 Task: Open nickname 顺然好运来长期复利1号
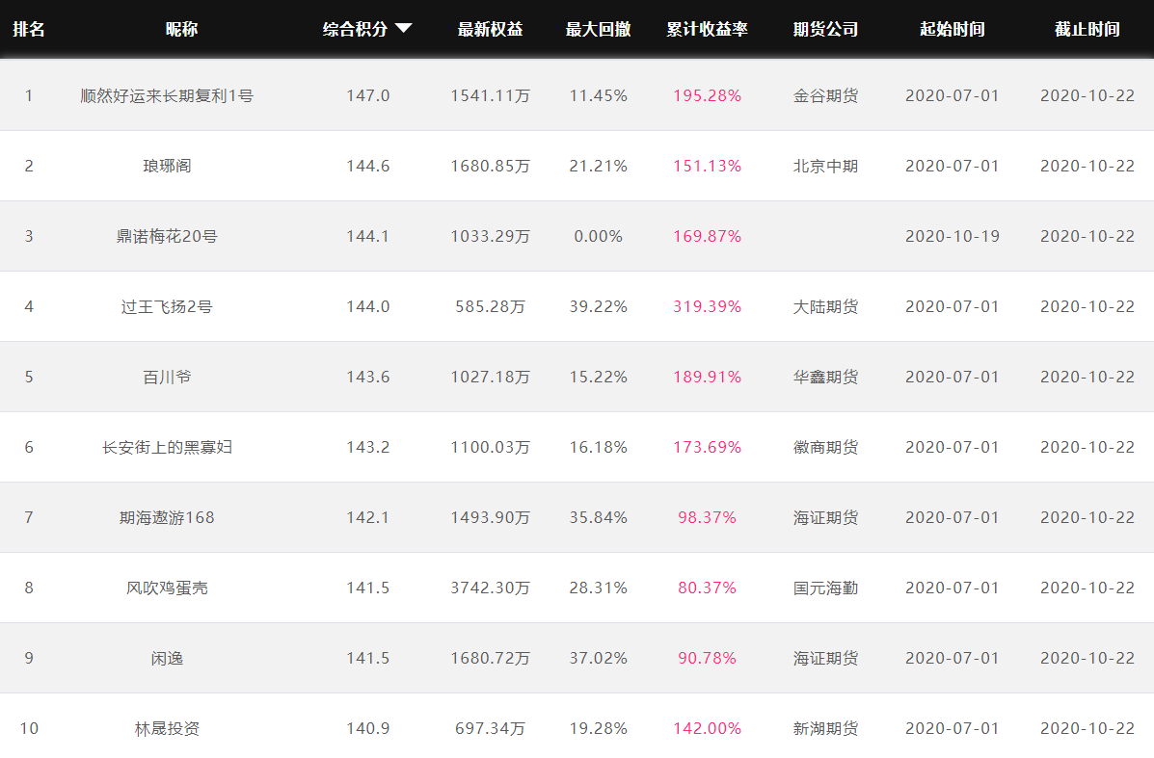coord(167,95)
